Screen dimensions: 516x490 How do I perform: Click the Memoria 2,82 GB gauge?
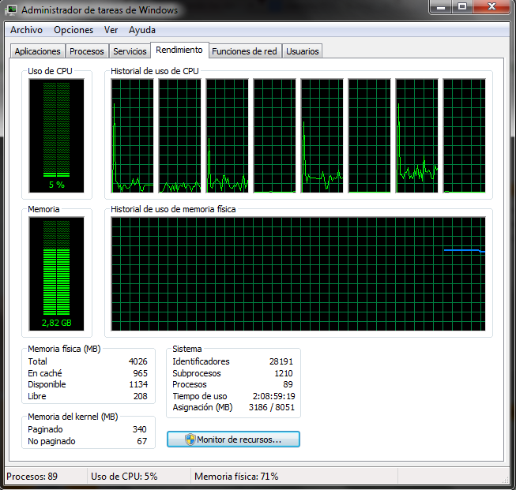pos(57,274)
